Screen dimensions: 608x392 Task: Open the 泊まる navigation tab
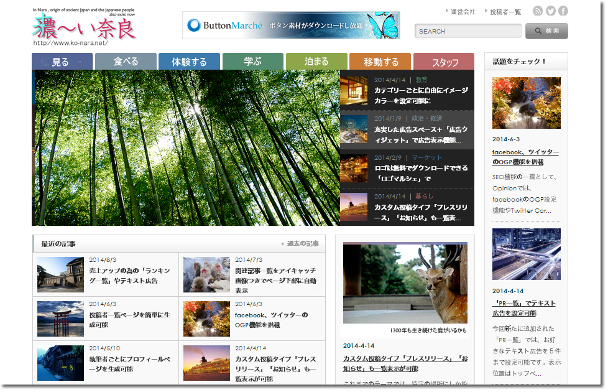coord(316,62)
